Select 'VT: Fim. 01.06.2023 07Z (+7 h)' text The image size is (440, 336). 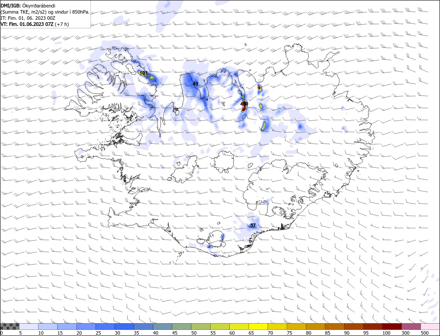34,24
